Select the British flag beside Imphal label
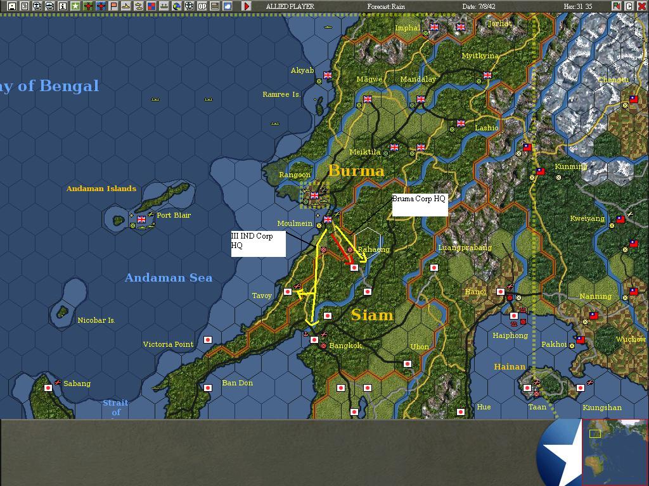The width and height of the screenshot is (649, 486). pyautogui.click(x=434, y=27)
